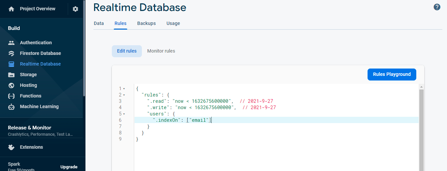Screen dimensions: 447x171
Task: Click the "rules" key on line 2
Action: [151, 95]
